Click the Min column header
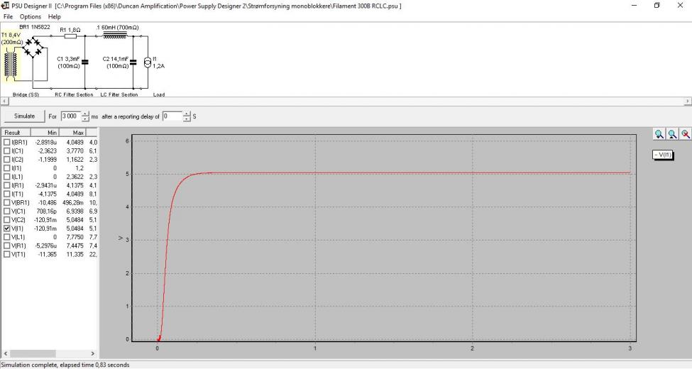 pyautogui.click(x=45, y=133)
